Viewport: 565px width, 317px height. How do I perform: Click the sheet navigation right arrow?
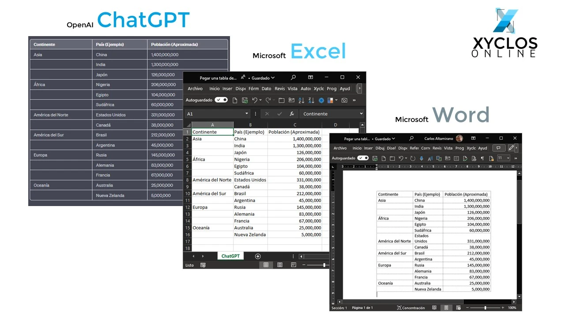click(203, 256)
